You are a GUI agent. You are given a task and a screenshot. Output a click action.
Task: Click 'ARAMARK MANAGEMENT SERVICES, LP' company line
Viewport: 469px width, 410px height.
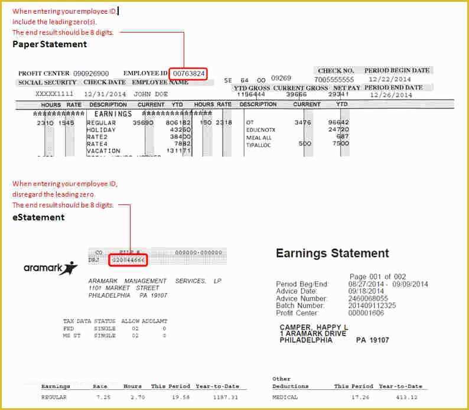point(155,281)
